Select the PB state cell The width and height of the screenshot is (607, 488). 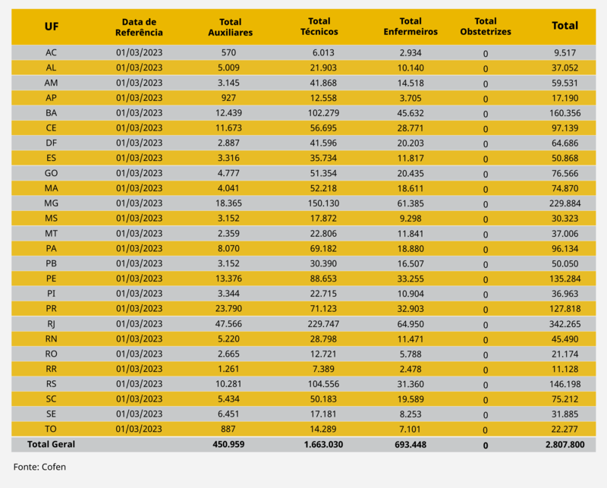pyautogui.click(x=51, y=263)
